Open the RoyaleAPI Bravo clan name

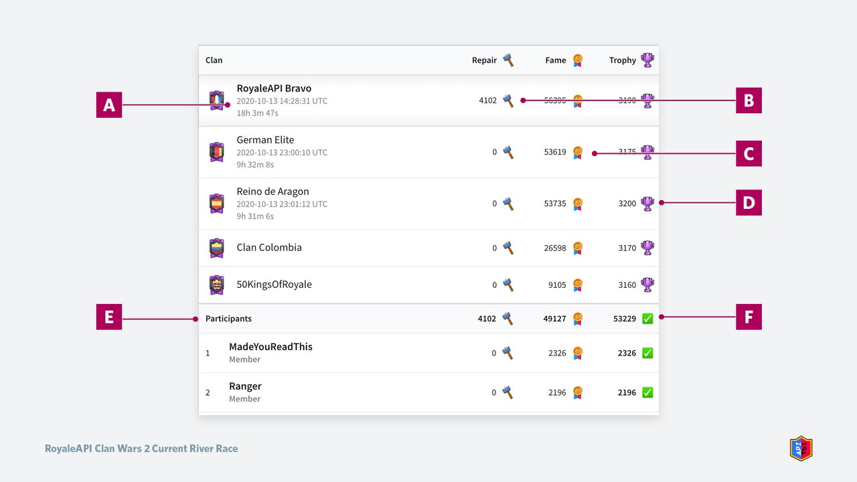tap(274, 88)
